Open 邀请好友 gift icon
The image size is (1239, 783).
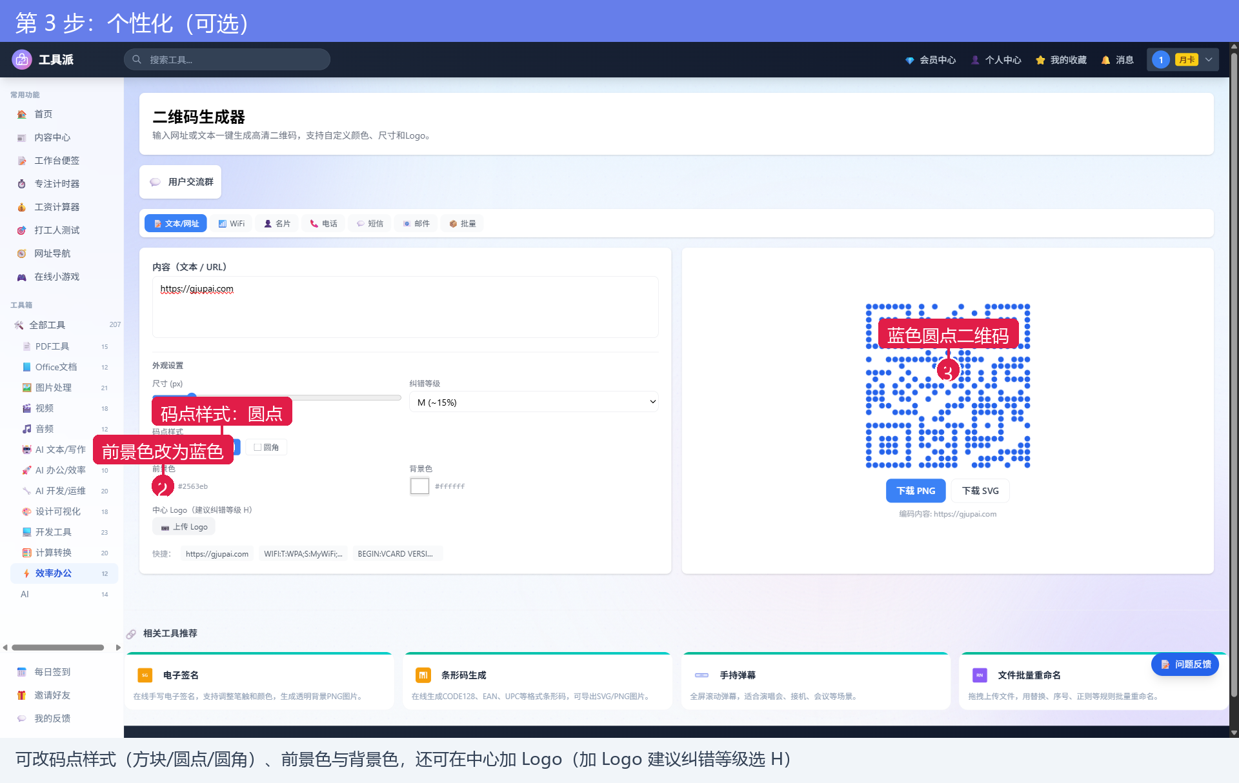coord(21,695)
